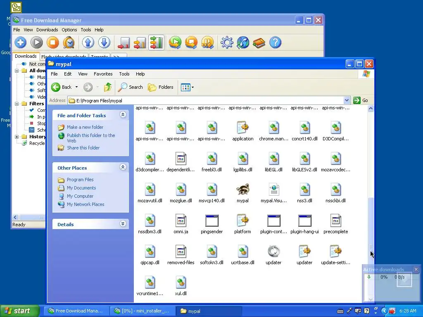Viewport: 423px width, 317px height.
Task: Click the scroll up arrow of file list
Action: [371, 109]
